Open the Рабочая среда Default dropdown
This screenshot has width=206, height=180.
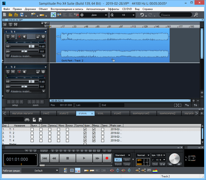(x=40, y=170)
